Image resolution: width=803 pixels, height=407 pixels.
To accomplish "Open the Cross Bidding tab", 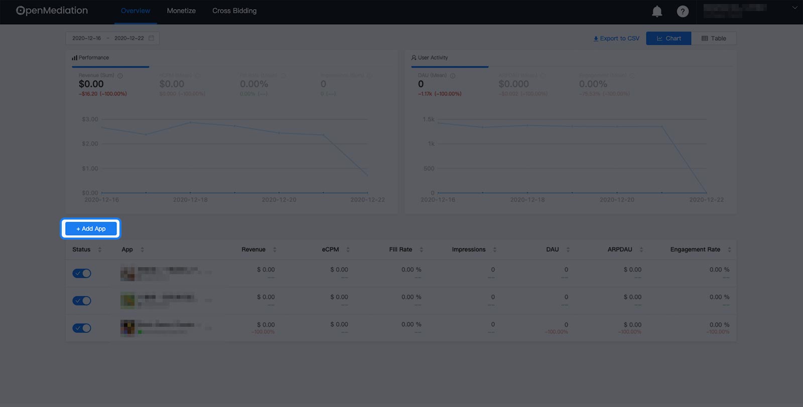I will coord(234,11).
